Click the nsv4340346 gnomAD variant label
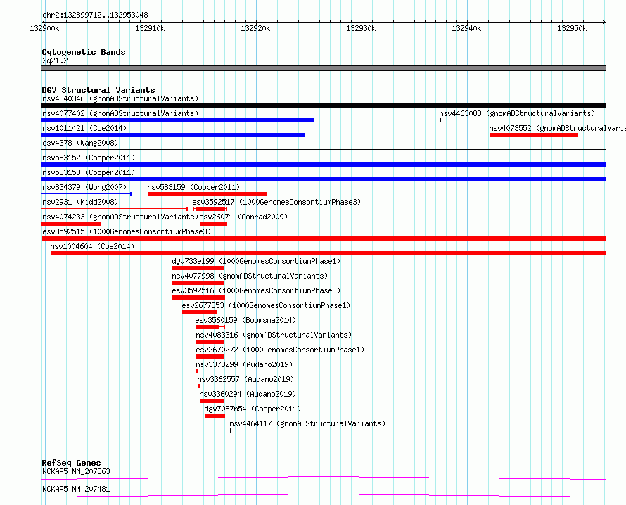 coord(120,98)
